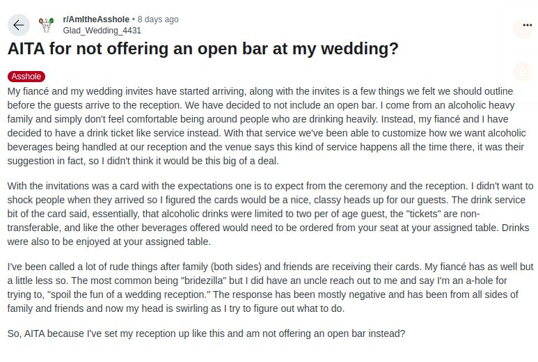Viewport: 538px width, 362px height.
Task: Click the final 'So, AITA because' sentence
Action: pyautogui.click(x=206, y=333)
